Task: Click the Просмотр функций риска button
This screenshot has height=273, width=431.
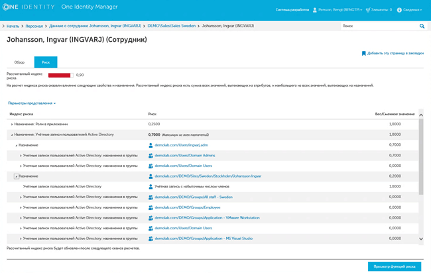Action: point(394,266)
